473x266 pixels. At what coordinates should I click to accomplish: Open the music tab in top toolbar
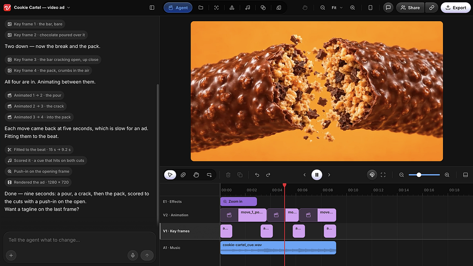click(x=248, y=8)
